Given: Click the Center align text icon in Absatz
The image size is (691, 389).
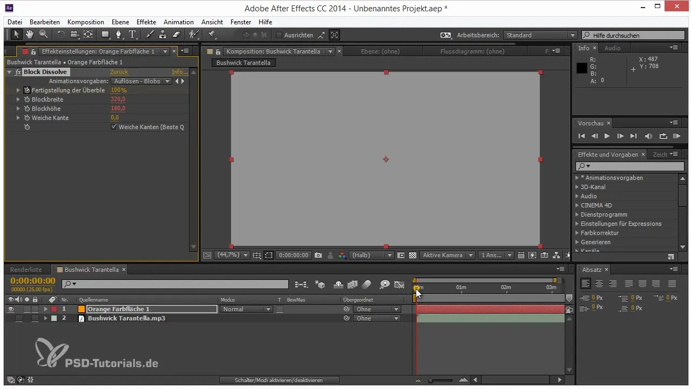Looking at the screenshot, I should pos(599,283).
